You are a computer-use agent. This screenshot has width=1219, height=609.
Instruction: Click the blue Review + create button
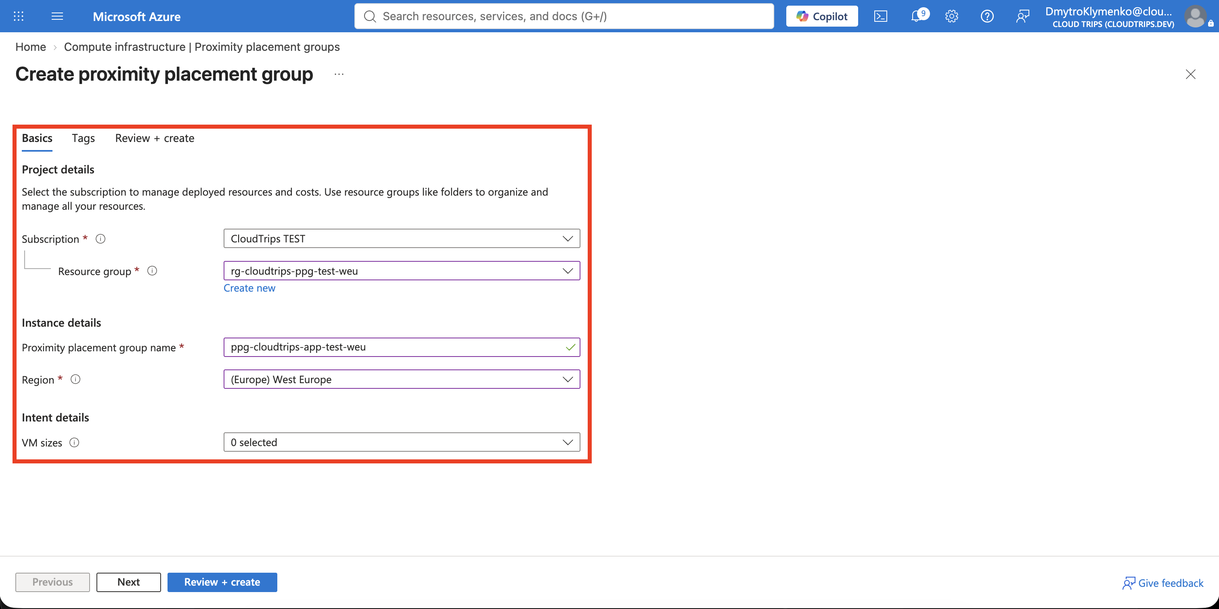(x=222, y=582)
